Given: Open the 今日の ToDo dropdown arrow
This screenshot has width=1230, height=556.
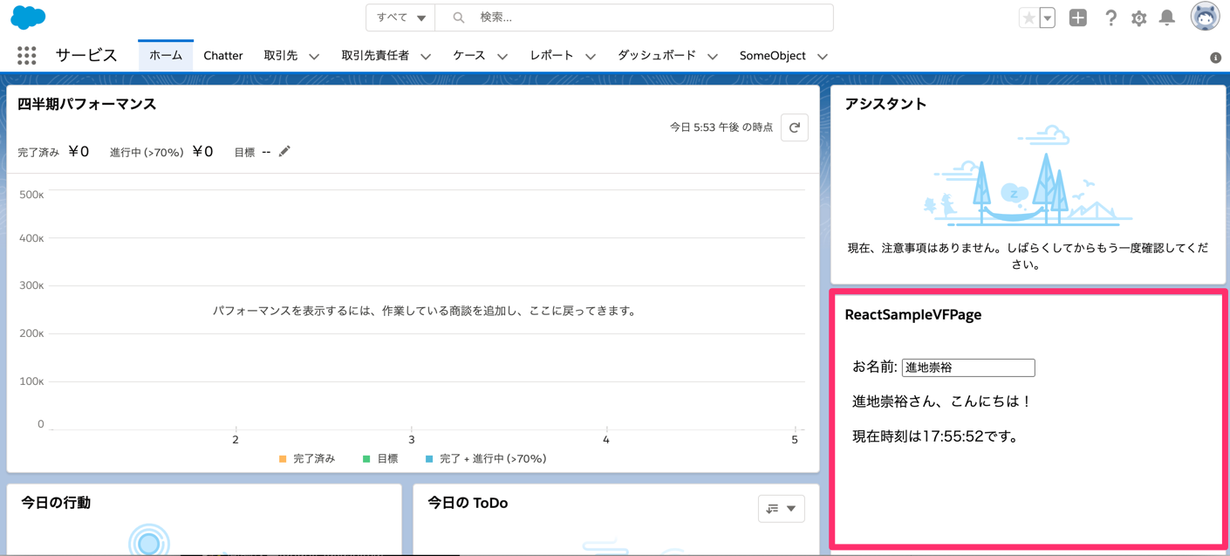Looking at the screenshot, I should 789,508.
